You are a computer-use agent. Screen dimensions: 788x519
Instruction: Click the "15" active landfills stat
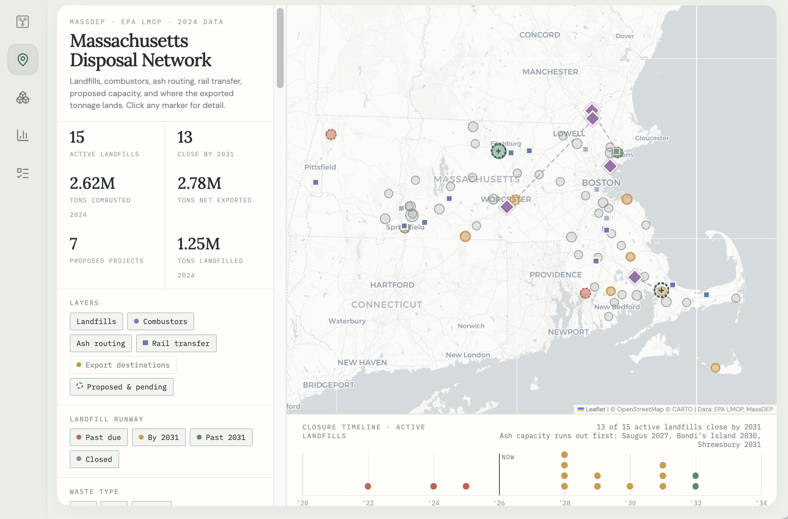(77, 137)
